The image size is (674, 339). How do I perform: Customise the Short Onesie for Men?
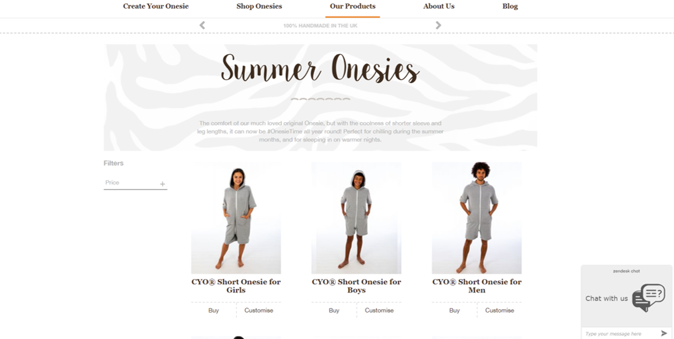[x=500, y=310]
